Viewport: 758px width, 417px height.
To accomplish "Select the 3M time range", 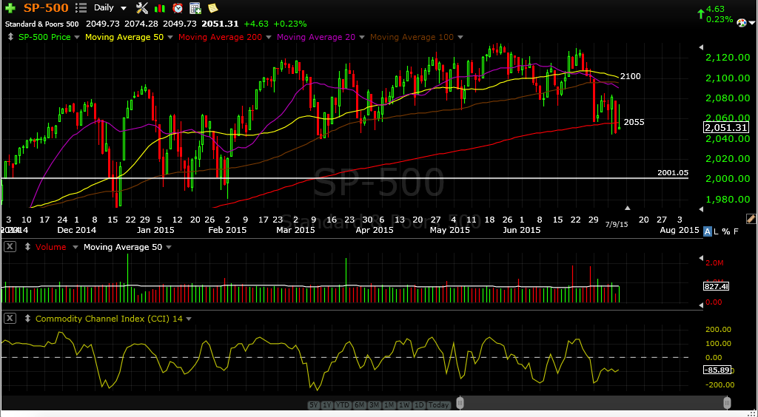I will [374, 405].
